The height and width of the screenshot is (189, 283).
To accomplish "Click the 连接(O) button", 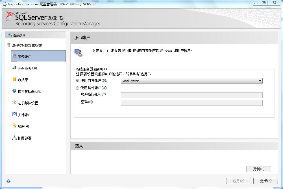I will [35, 35].
